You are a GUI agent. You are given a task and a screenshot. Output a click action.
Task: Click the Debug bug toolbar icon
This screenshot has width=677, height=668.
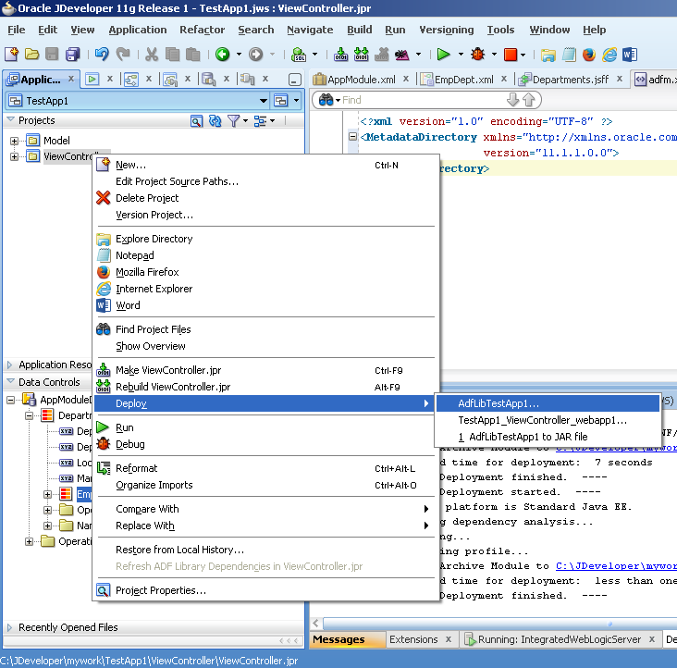pos(477,55)
